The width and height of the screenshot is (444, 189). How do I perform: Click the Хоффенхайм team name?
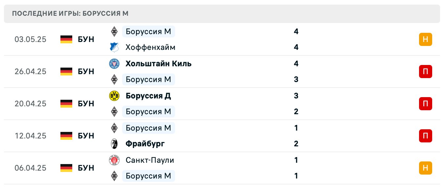150,47
